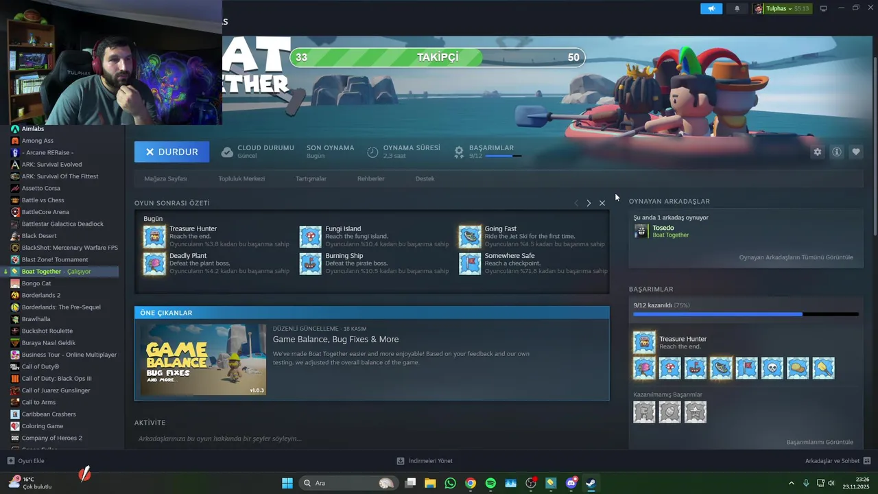Open İndirmeleri Yönet downloads manager
878x494 pixels.
(x=425, y=461)
